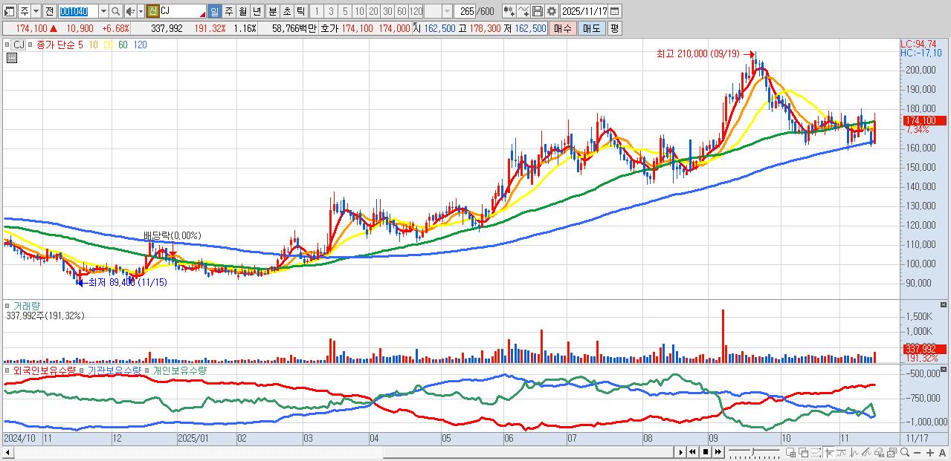Select daily 일 period tab
951x461 pixels.
tap(215, 11)
